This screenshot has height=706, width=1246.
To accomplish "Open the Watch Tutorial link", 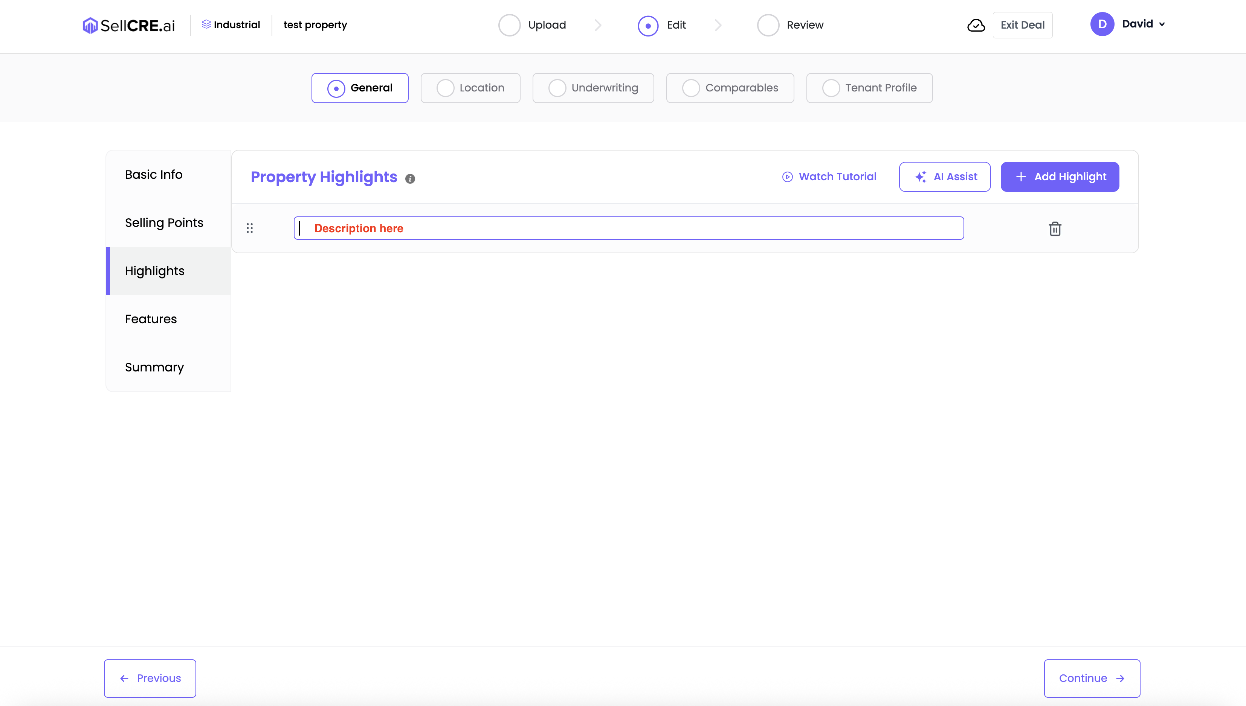I will click(829, 176).
